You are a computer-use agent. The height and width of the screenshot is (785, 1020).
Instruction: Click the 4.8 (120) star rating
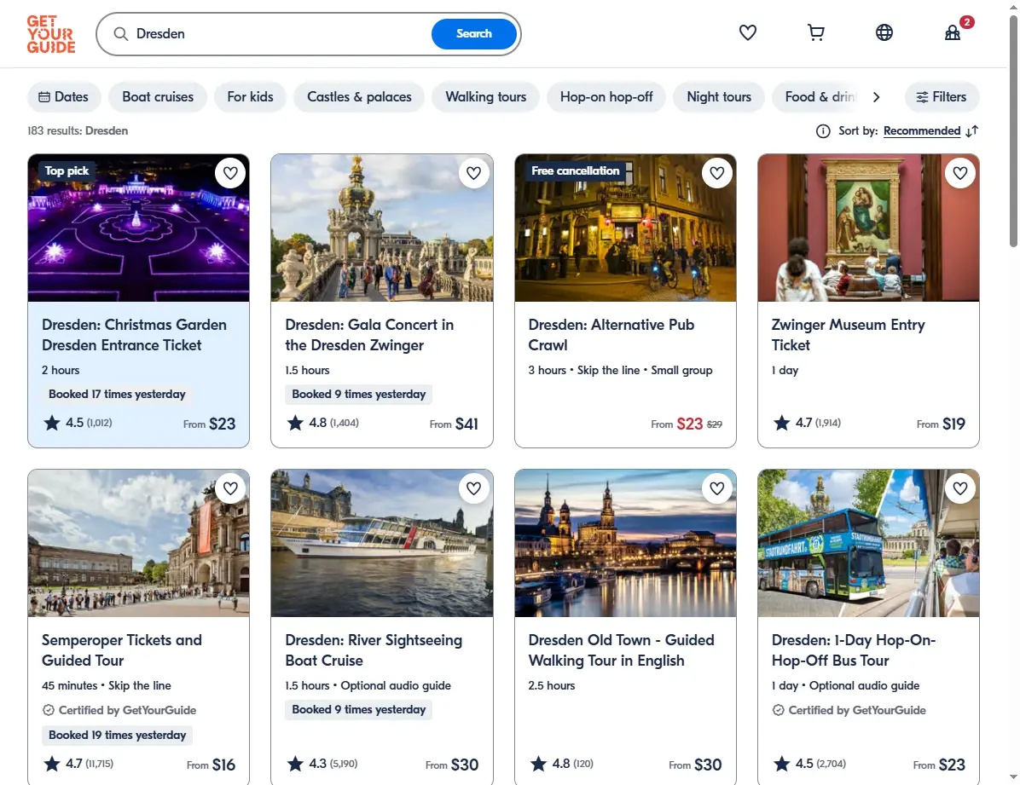tap(562, 764)
